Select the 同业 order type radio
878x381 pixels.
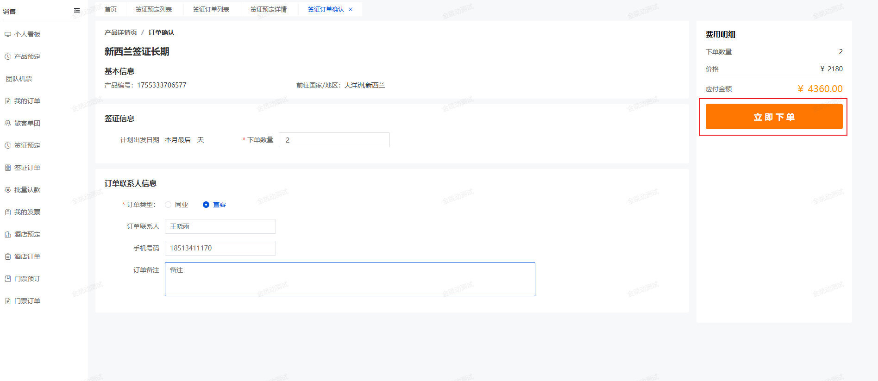click(168, 205)
